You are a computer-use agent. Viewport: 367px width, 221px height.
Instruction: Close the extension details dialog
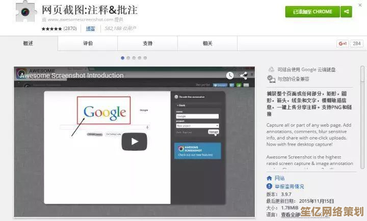360,5
